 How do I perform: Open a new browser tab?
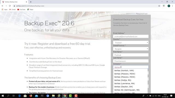[x=31, y=2]
